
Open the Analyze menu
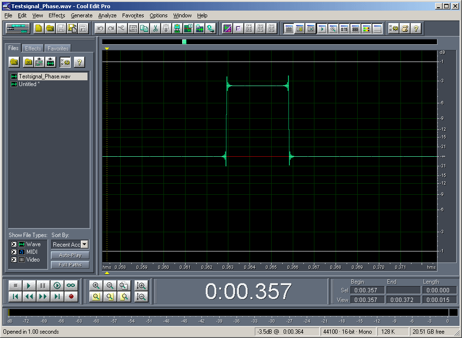point(107,15)
